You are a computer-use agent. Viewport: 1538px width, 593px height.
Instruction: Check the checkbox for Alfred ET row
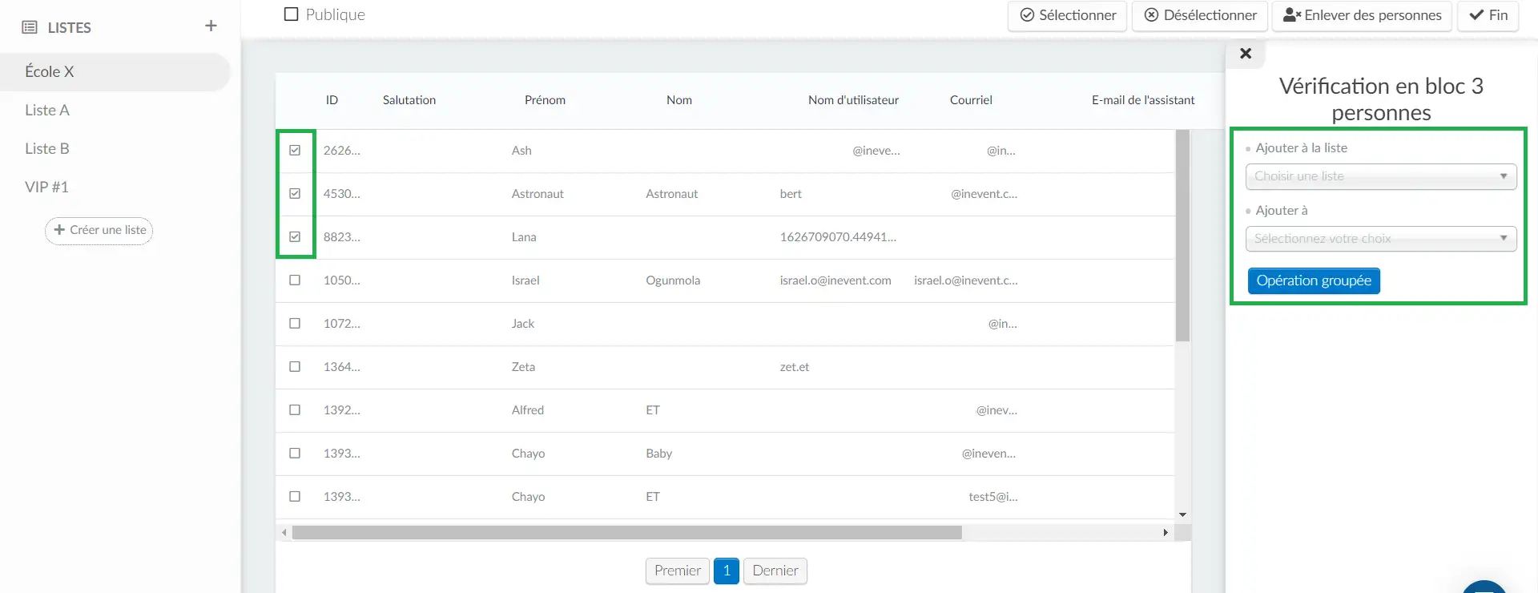[x=295, y=410]
